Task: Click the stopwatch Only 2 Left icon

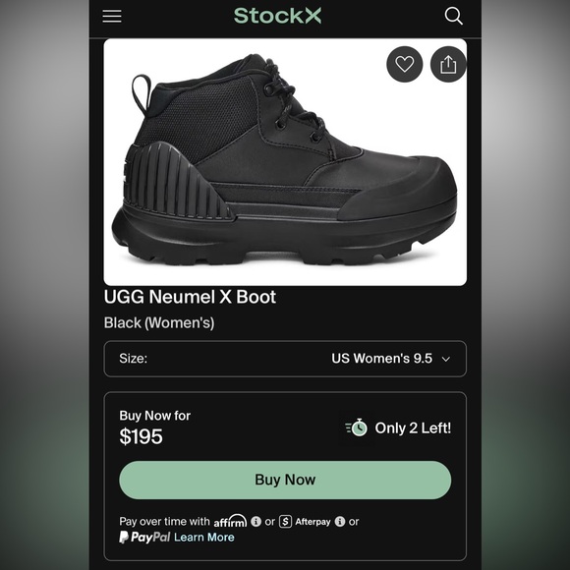Action: point(357,427)
